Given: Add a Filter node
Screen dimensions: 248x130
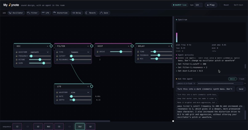Looking at the screenshot, I should (x=32, y=13).
